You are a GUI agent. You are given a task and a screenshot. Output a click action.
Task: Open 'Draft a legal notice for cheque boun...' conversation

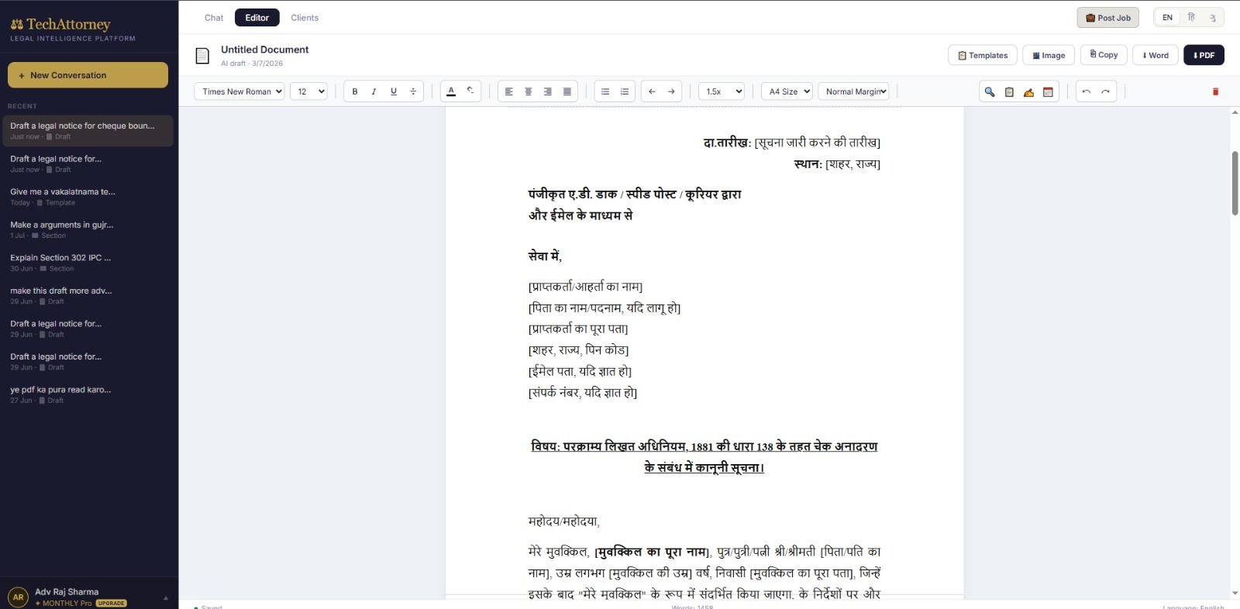coord(88,130)
